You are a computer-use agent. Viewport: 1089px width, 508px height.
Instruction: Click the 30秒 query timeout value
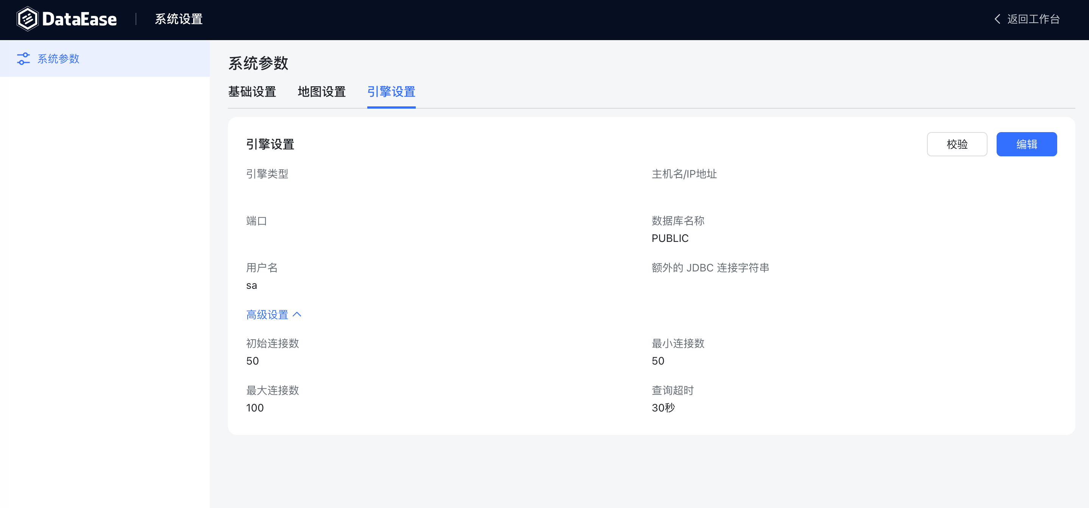[663, 408]
